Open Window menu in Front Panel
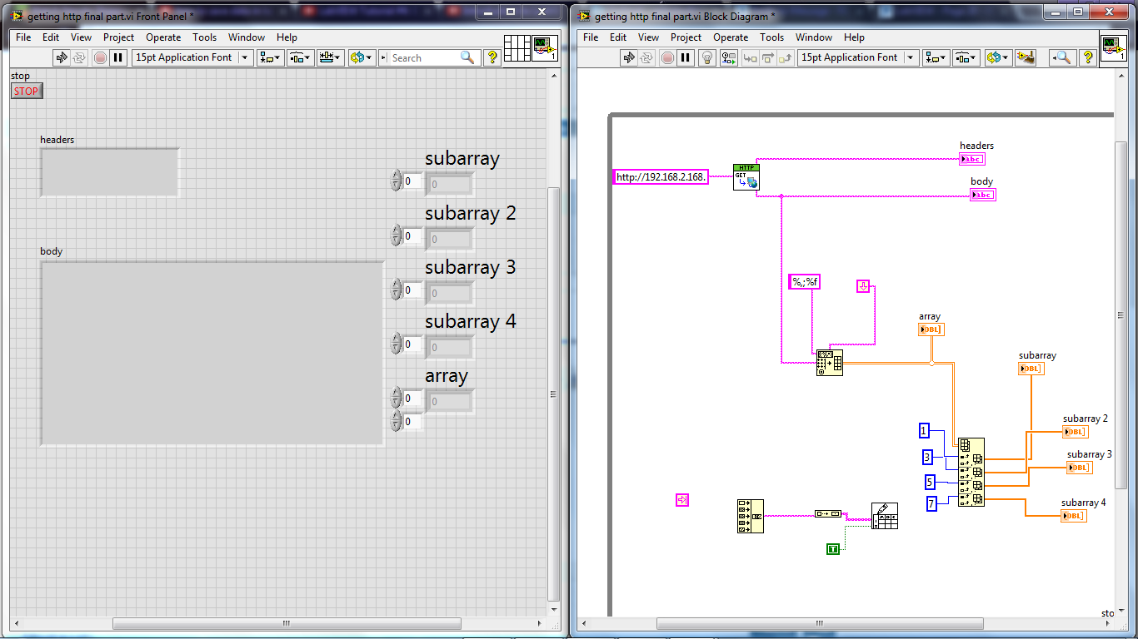This screenshot has height=639, width=1138. pyautogui.click(x=247, y=37)
